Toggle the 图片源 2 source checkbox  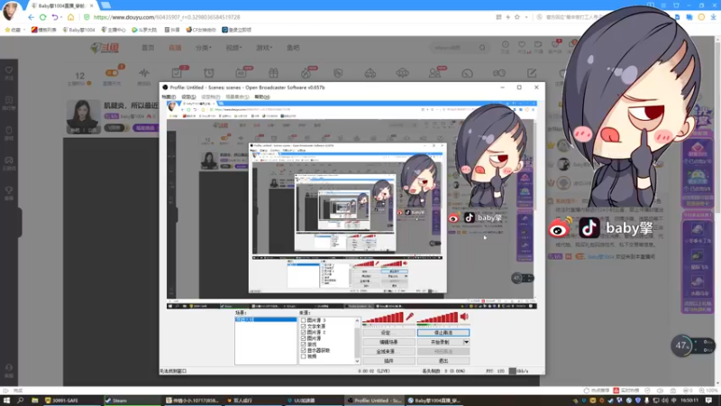[x=304, y=332]
